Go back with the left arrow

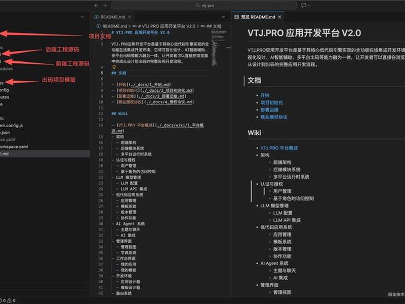96,6
